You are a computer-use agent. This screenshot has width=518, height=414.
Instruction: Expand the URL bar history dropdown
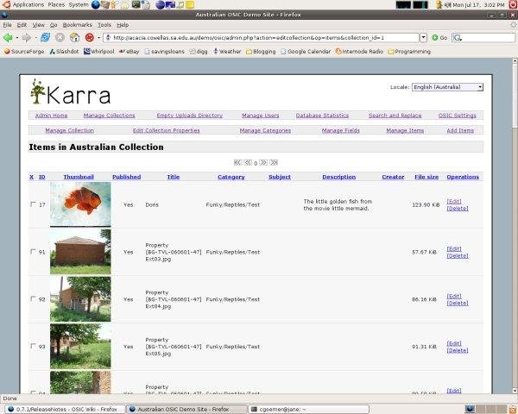423,38
